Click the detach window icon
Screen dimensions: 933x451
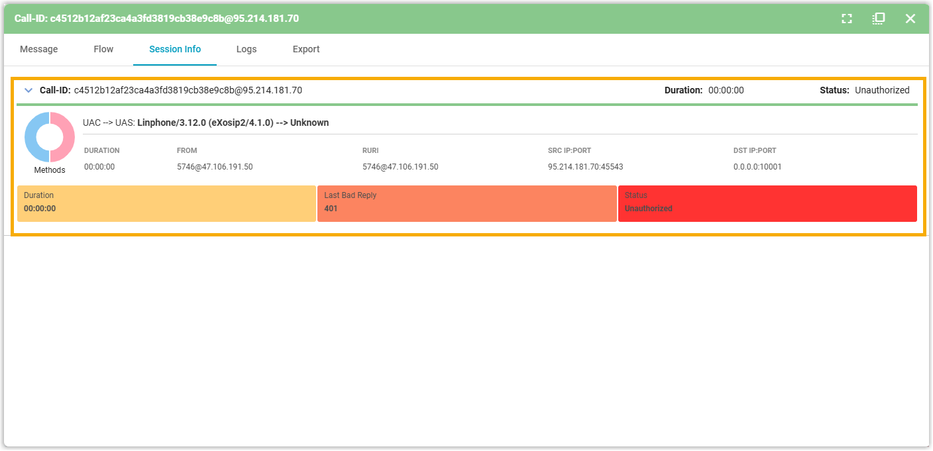pos(878,19)
